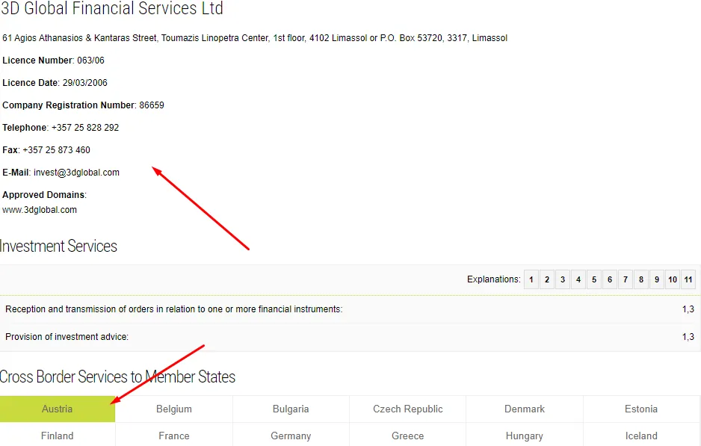The height and width of the screenshot is (446, 701).
Task: Select the Belgium tab
Action: click(174, 409)
